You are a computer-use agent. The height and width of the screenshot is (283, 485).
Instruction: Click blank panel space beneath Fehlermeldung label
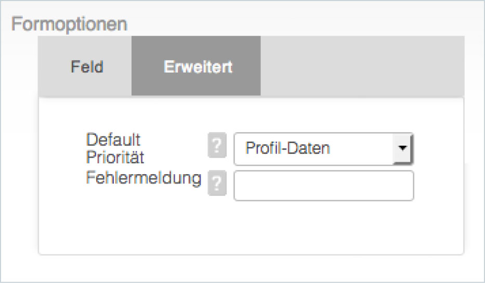click(x=143, y=218)
